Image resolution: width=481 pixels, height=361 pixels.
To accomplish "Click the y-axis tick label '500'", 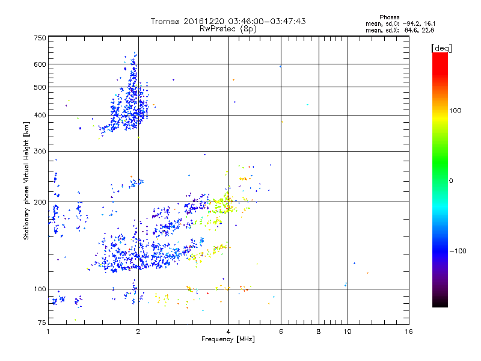I will [x=40, y=87].
